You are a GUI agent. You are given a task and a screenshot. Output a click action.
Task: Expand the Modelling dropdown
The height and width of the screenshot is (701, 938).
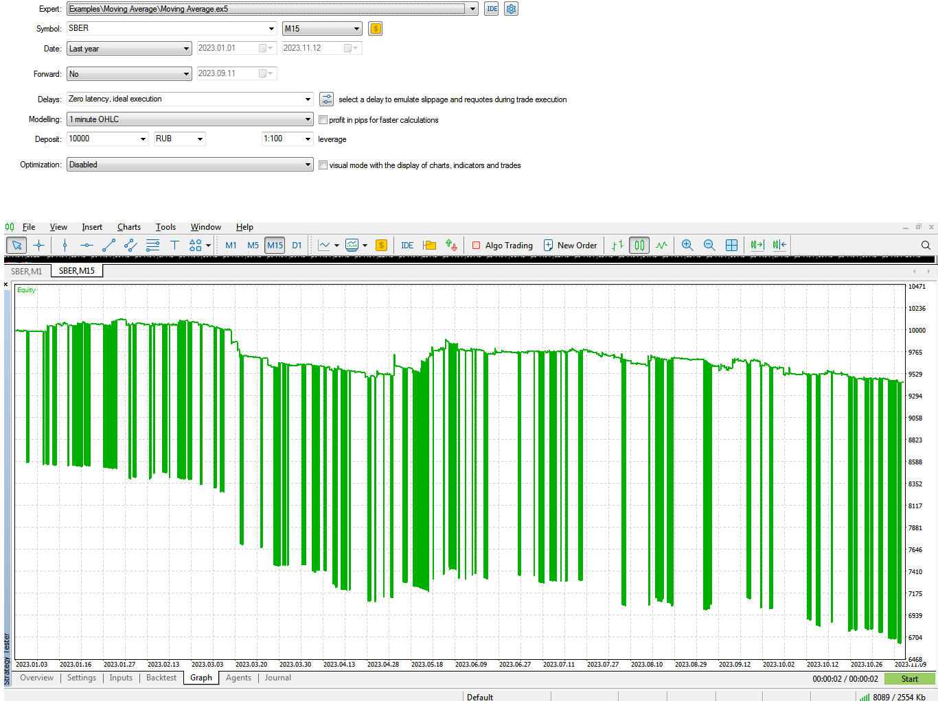(308, 119)
